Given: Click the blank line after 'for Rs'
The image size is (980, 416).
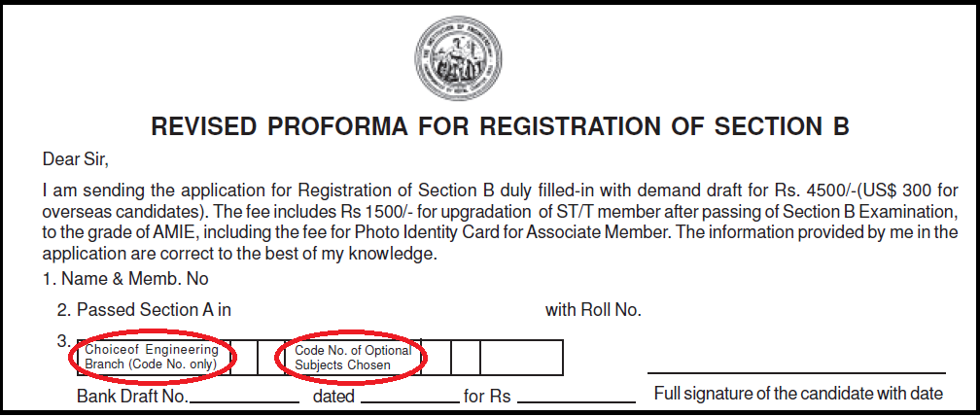Looking at the screenshot, I should pos(576,399).
